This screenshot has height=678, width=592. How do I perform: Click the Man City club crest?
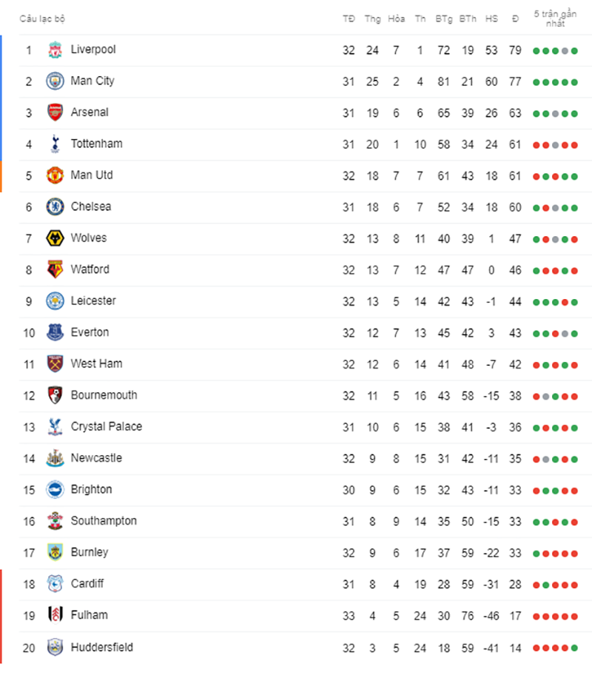[55, 81]
